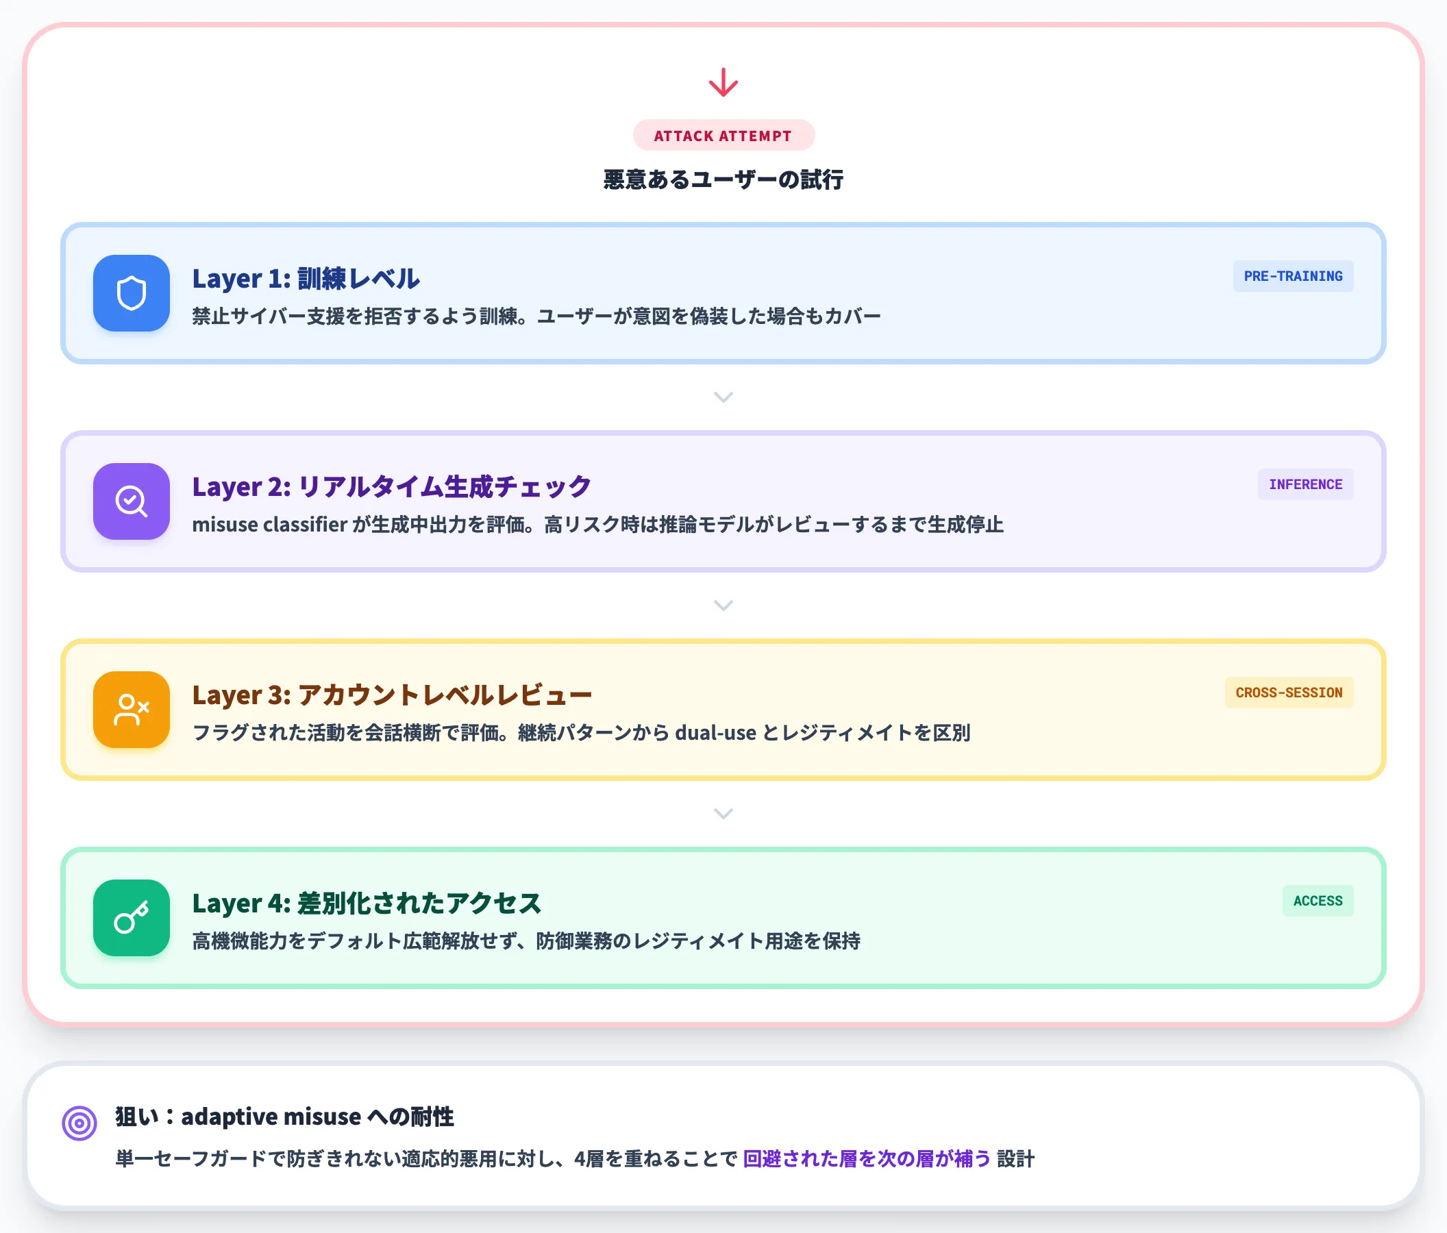Click the orange user-x icon for Layer 3
The width and height of the screenshot is (1447, 1233).
pos(132,710)
